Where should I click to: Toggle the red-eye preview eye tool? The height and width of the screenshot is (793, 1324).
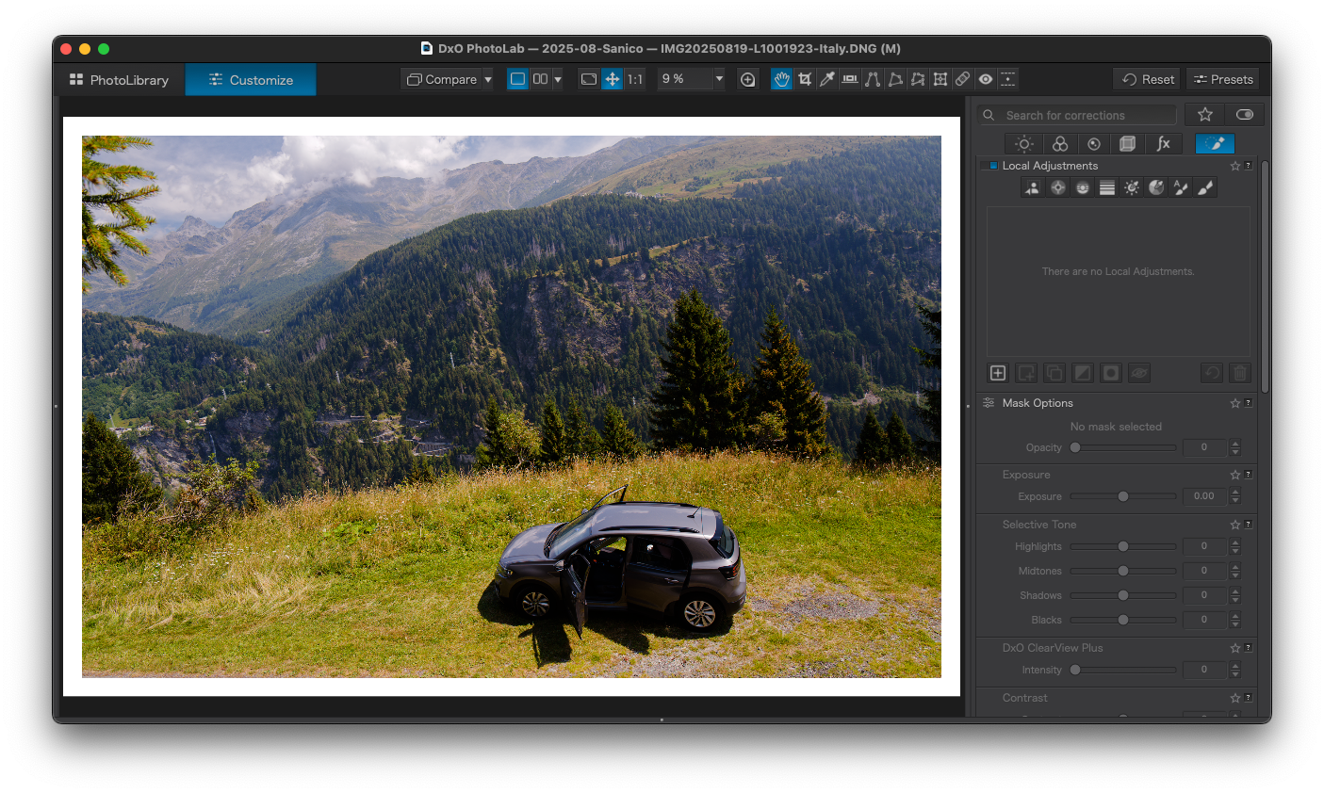[986, 79]
